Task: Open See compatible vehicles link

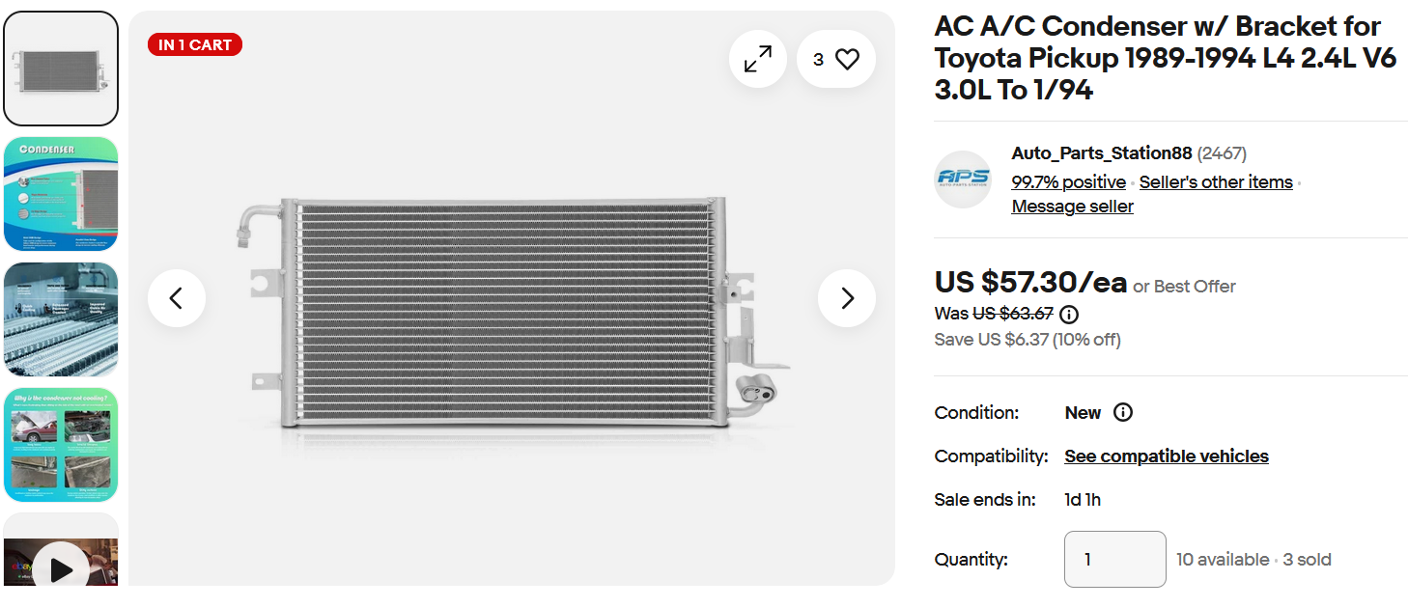Action: 1167,456
